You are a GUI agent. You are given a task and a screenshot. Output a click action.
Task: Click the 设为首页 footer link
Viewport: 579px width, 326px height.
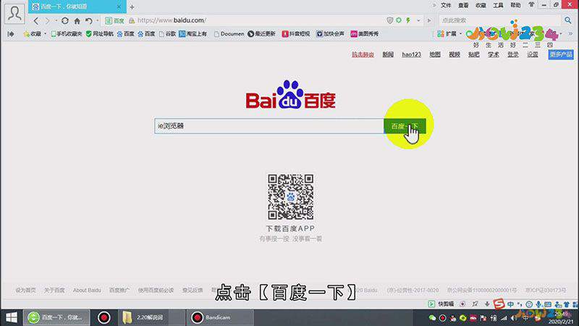click(25, 291)
